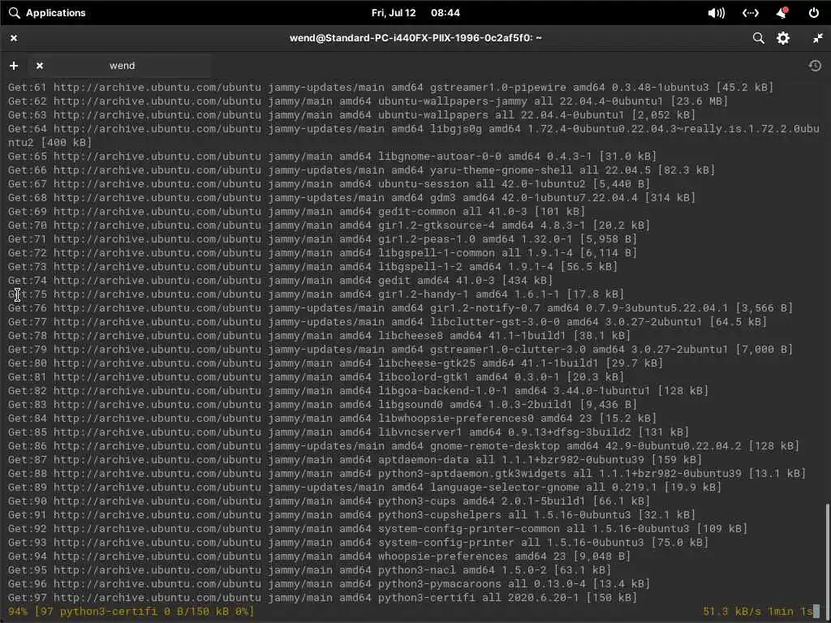Select the wend terminal tab
The image size is (831, 623).
(x=123, y=66)
